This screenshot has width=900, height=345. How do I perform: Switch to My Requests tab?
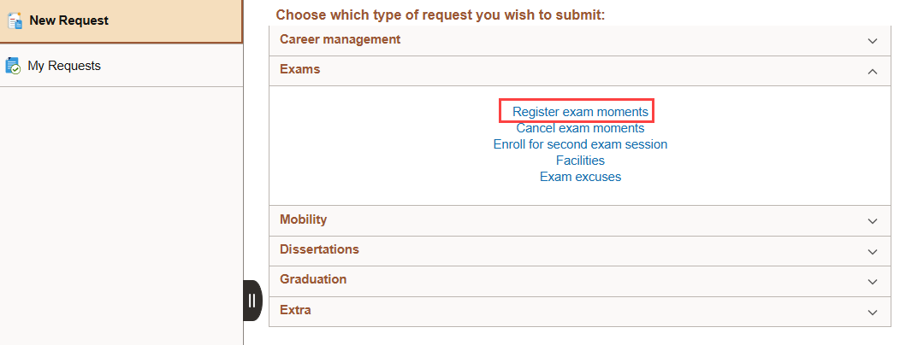[64, 66]
